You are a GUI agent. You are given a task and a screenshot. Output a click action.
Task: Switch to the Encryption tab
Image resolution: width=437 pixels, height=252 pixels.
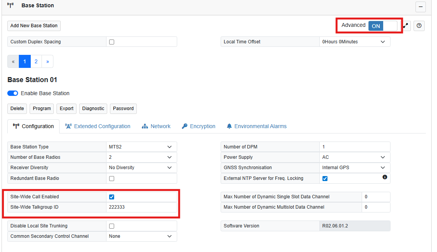coord(198,126)
